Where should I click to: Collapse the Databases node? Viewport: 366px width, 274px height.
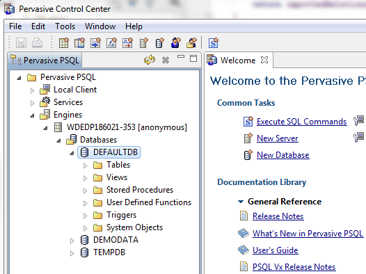click(59, 140)
